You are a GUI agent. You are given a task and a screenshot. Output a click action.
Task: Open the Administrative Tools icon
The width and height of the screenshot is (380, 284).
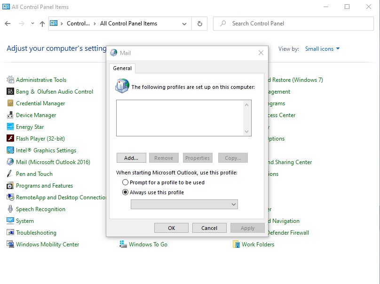10,80
